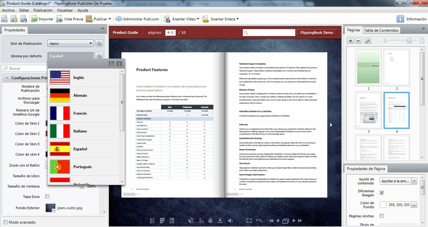Select Portugués language
Image resolution: width=428 pixels, height=227 pixels.
coord(84,167)
